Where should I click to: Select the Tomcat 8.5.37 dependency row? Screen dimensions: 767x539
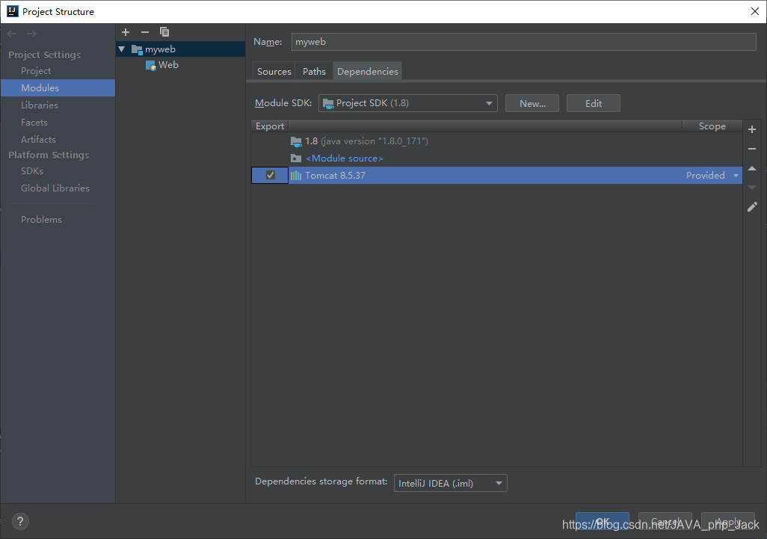[496, 176]
